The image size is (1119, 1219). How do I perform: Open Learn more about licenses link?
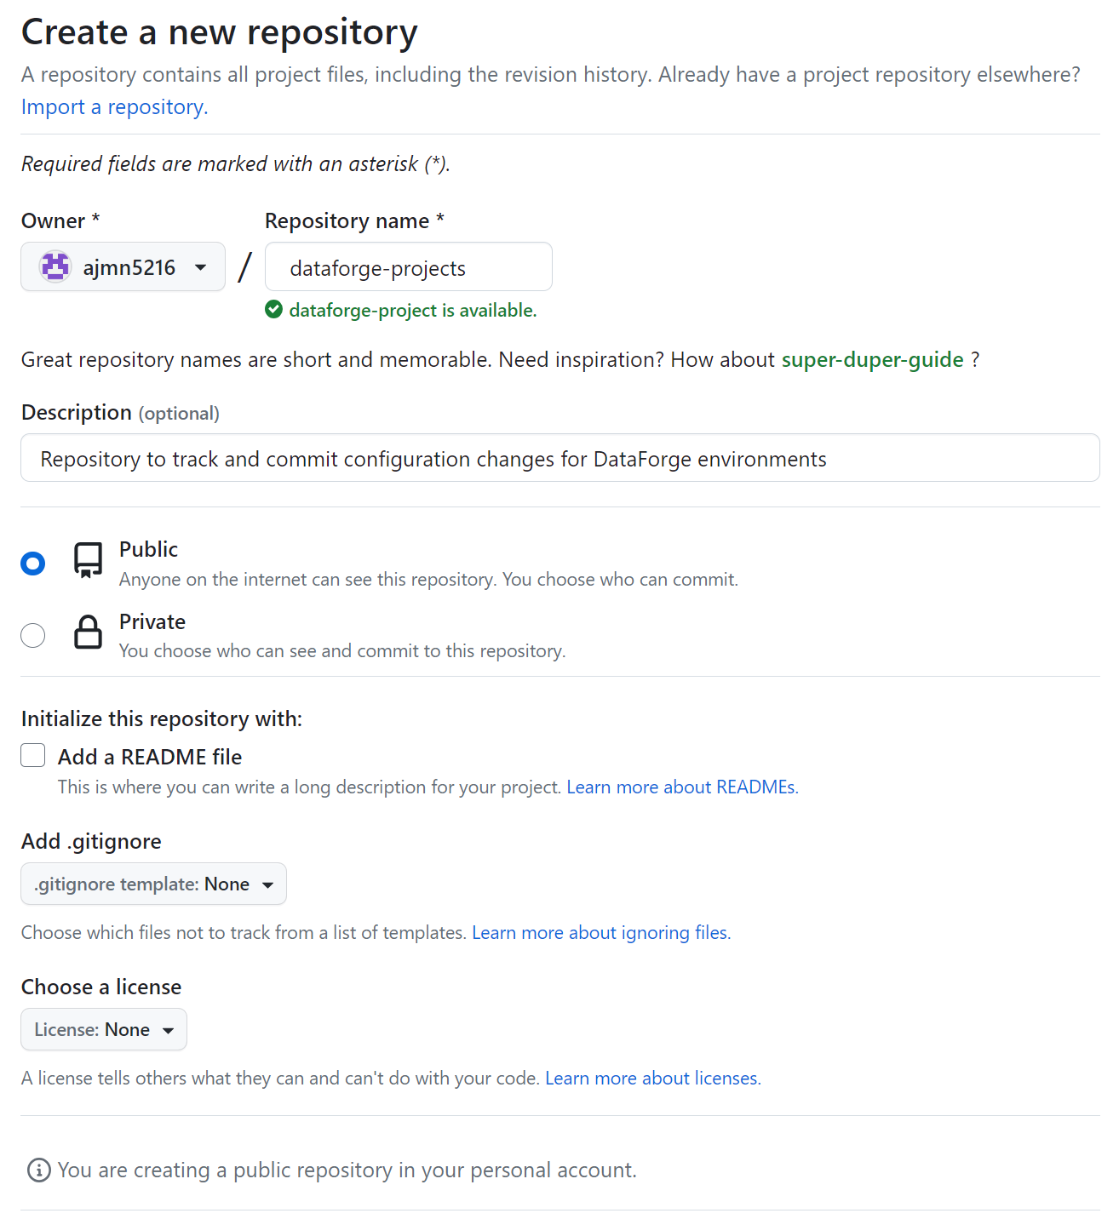tap(653, 1078)
